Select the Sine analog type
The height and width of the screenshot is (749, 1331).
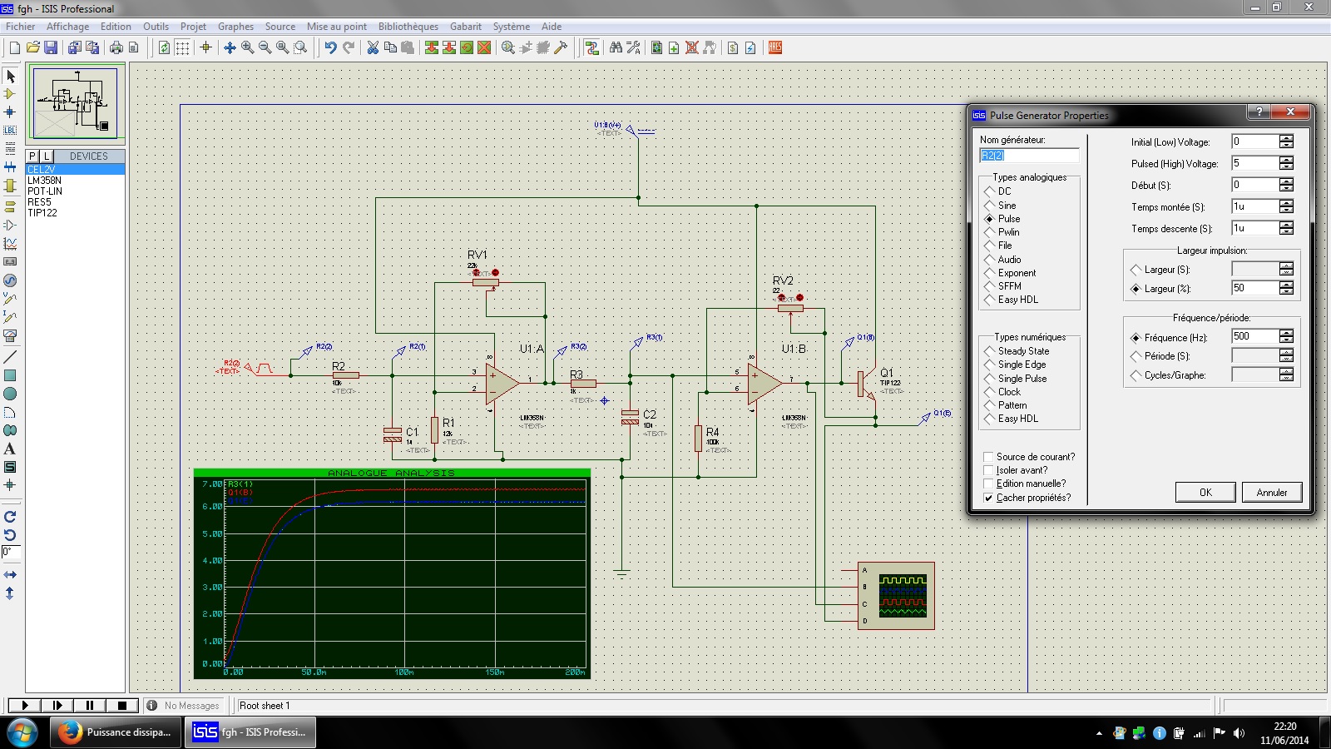(990, 206)
